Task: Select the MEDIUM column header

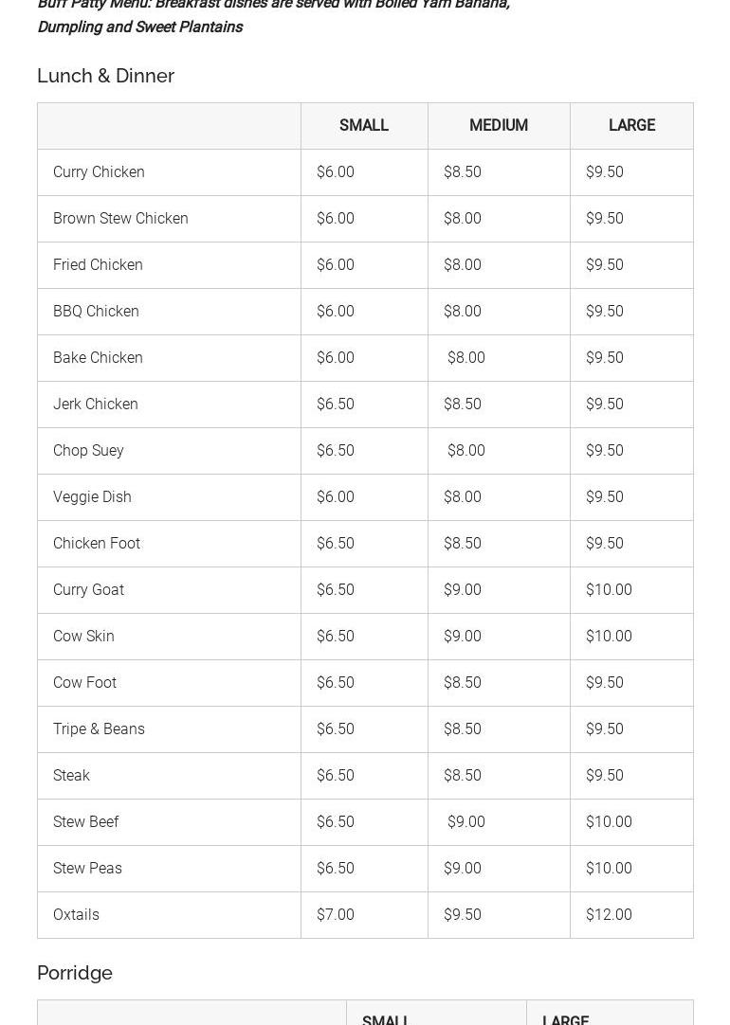Action: (499, 125)
